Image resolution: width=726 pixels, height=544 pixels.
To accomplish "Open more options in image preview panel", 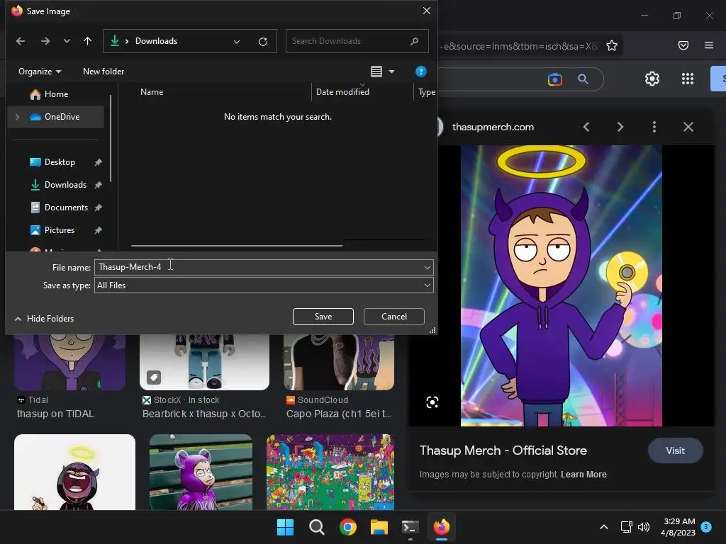I will pyautogui.click(x=654, y=127).
